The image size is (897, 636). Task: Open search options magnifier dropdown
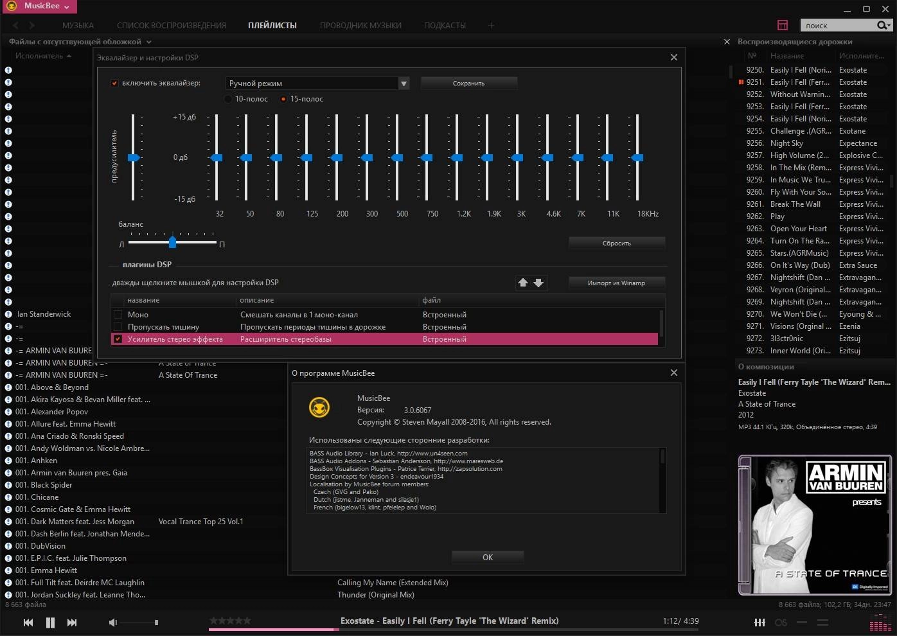pyautogui.click(x=884, y=25)
